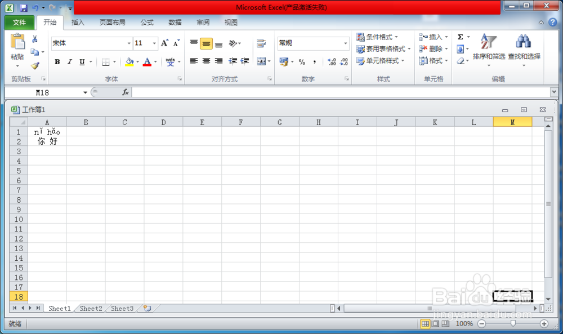Expand the Name Box M18 dropdown
The height and width of the screenshot is (334, 563).
click(85, 92)
